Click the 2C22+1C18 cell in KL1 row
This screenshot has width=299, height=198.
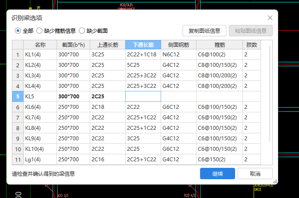143,55
